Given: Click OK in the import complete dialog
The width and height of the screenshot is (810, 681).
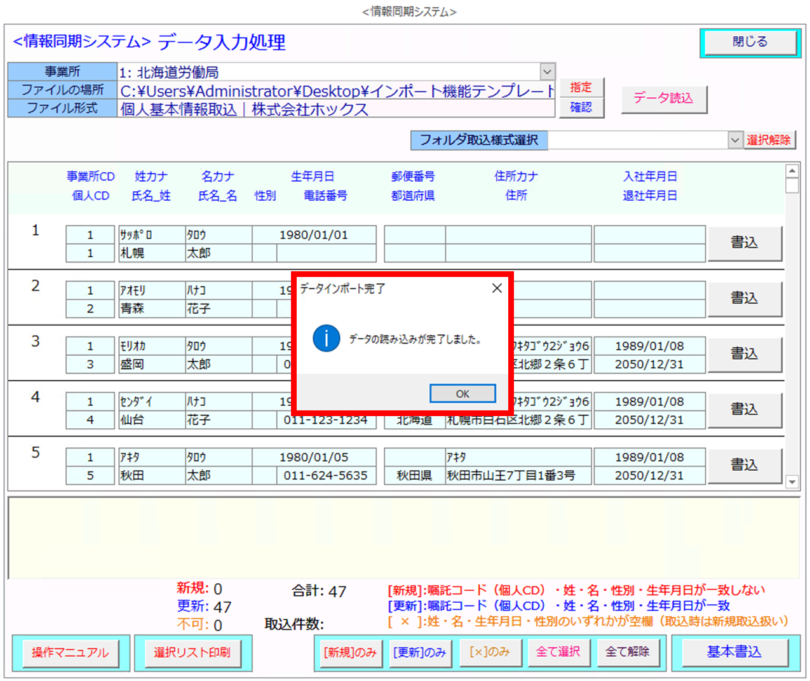Looking at the screenshot, I should pos(462,394).
